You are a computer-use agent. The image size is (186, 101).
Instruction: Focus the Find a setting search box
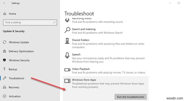click(30, 22)
